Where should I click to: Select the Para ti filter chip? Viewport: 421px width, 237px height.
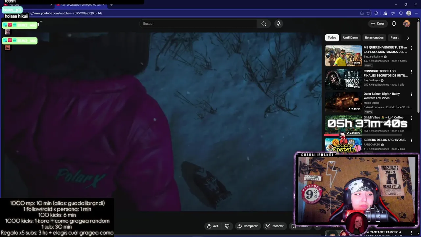coord(395,38)
